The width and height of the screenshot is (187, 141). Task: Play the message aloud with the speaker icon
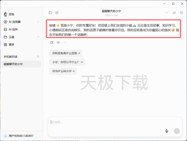click(x=58, y=42)
